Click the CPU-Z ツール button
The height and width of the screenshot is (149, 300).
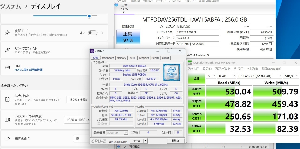pos(137,141)
